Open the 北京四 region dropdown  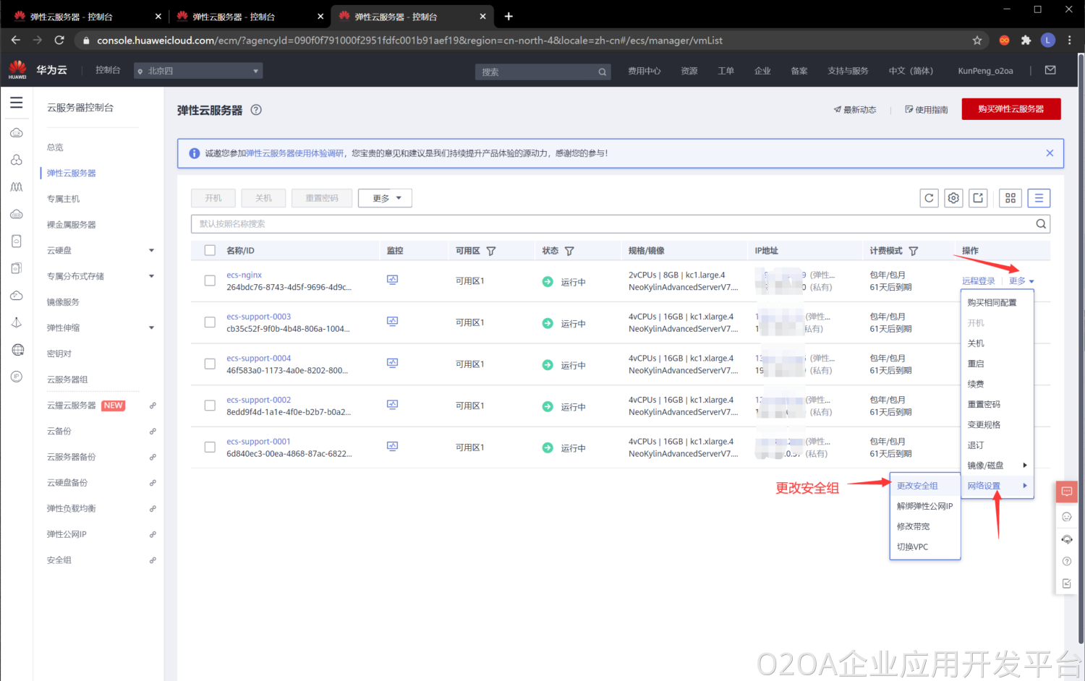click(x=198, y=71)
